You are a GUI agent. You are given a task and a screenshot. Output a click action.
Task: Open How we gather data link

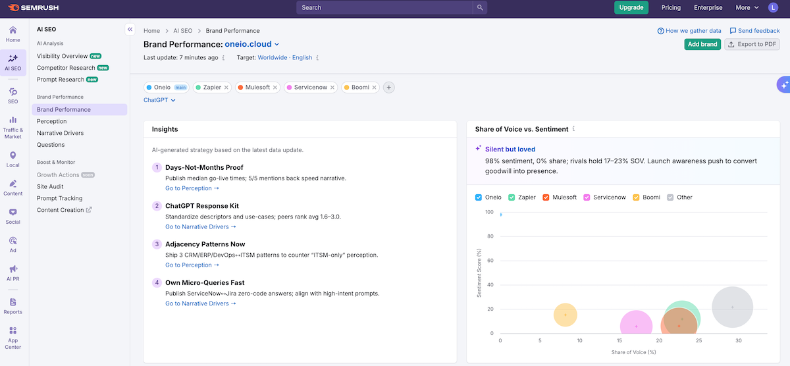[689, 31]
